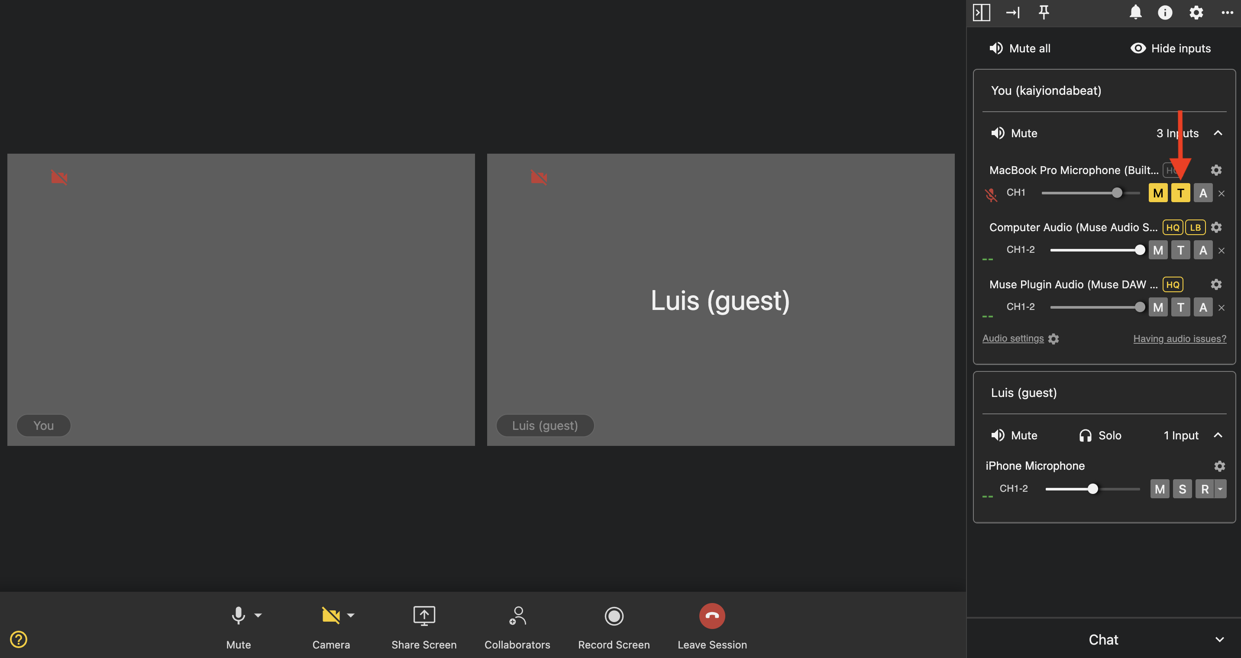
Task: Toggle A button on MacBook Pro Microphone
Action: click(1203, 193)
